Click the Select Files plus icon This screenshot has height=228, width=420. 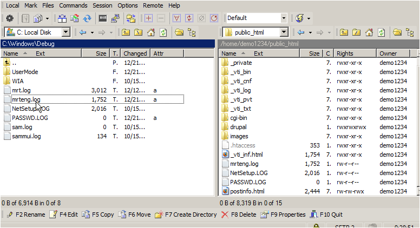click(x=148, y=18)
